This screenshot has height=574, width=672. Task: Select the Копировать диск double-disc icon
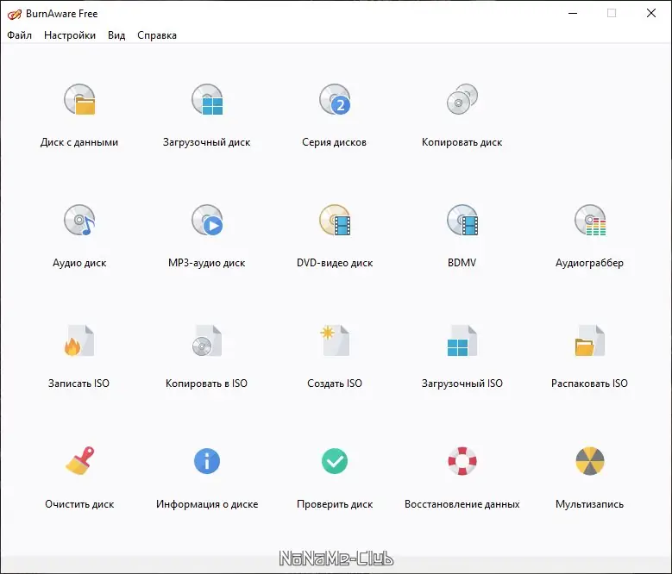pos(462,99)
